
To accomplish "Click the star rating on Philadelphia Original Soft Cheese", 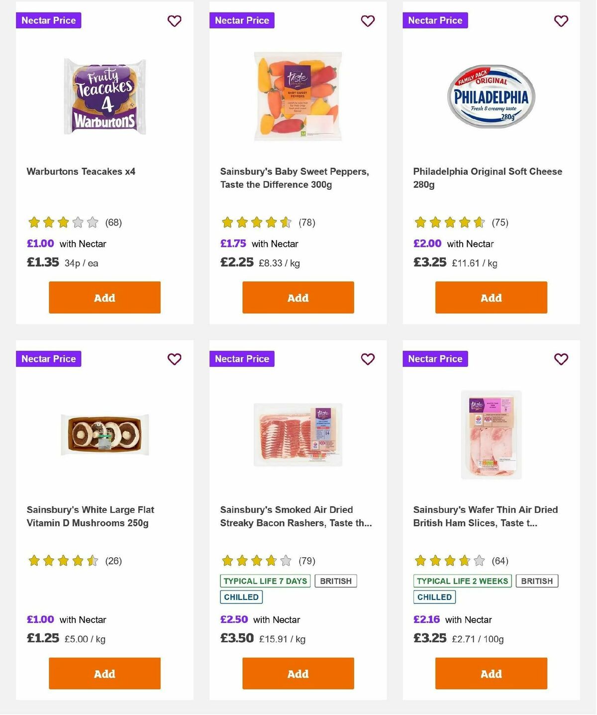I will tap(450, 223).
